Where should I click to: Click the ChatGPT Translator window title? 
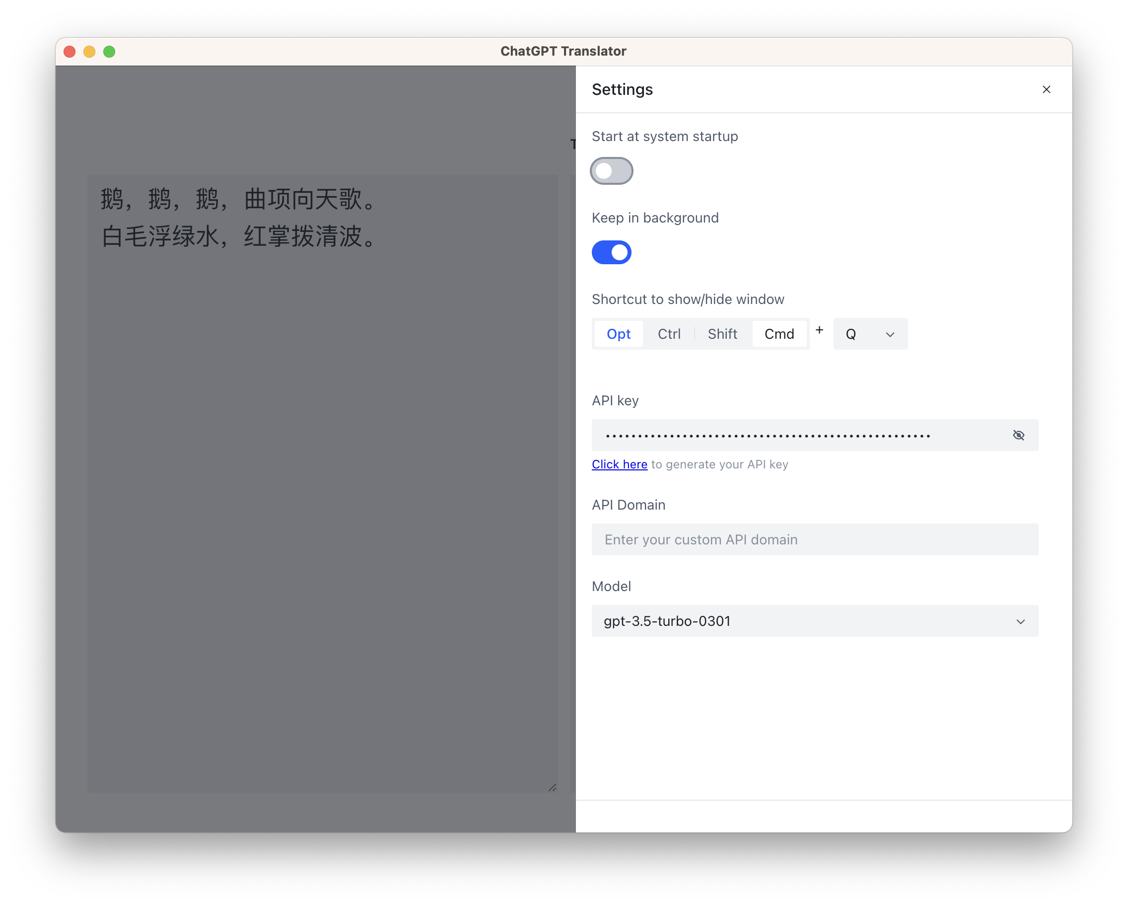(563, 51)
